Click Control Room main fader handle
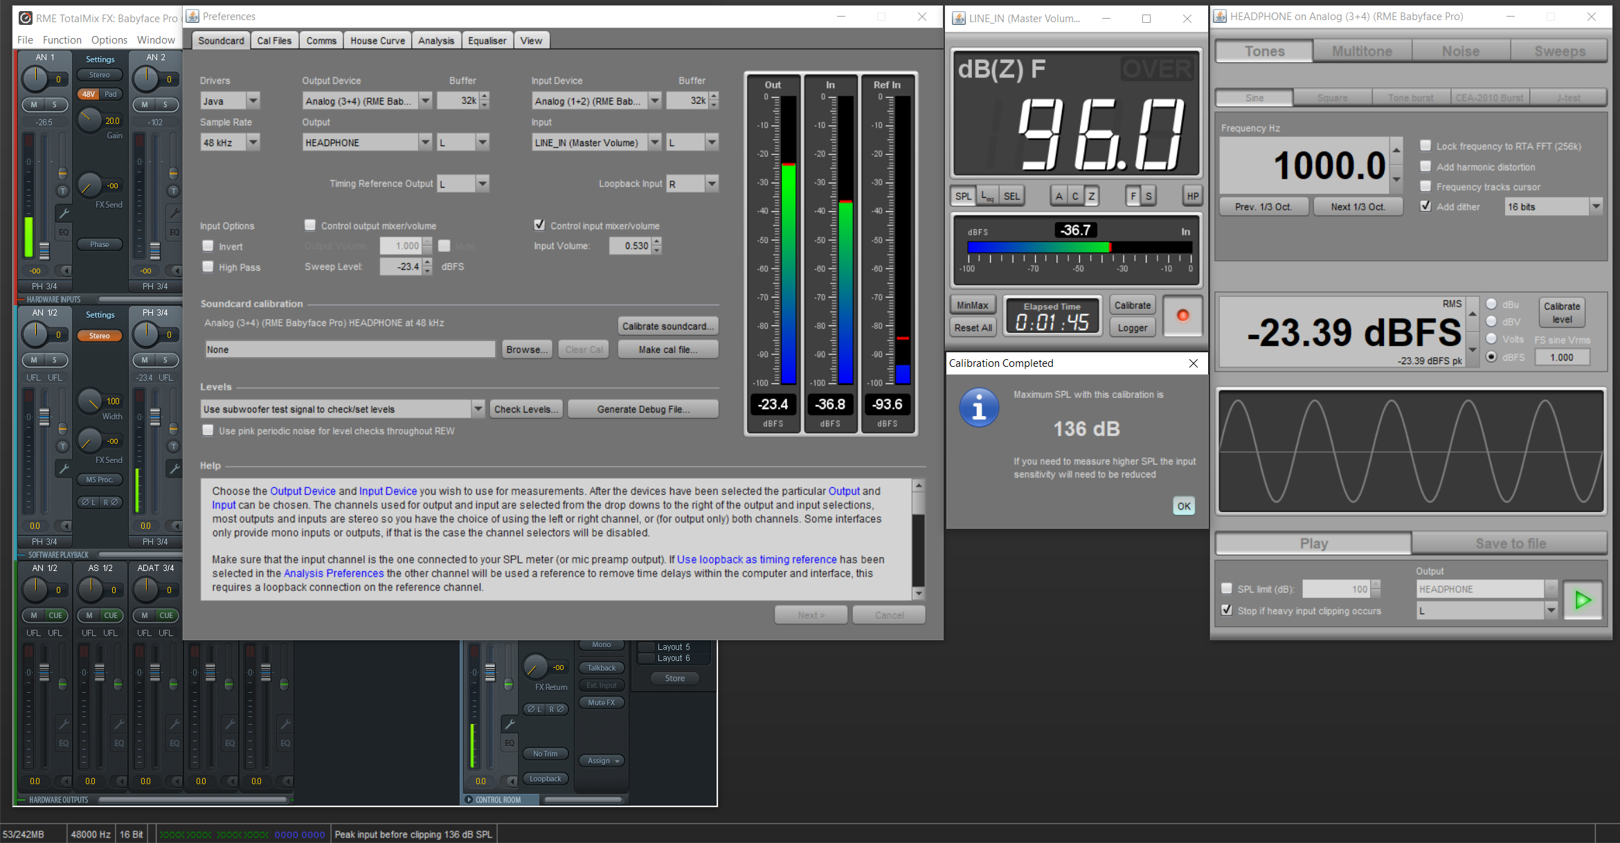Viewport: 1620px width, 843px height. coord(489,671)
